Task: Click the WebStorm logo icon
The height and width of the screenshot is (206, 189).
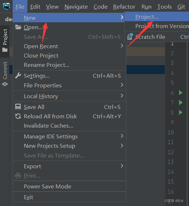Action: [x=6, y=6]
